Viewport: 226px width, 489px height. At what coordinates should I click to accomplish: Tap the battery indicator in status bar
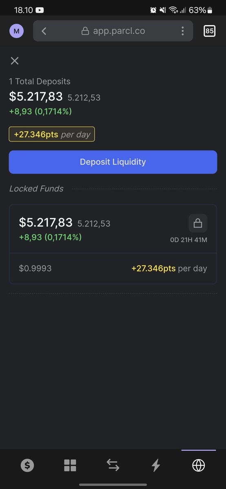point(210,10)
